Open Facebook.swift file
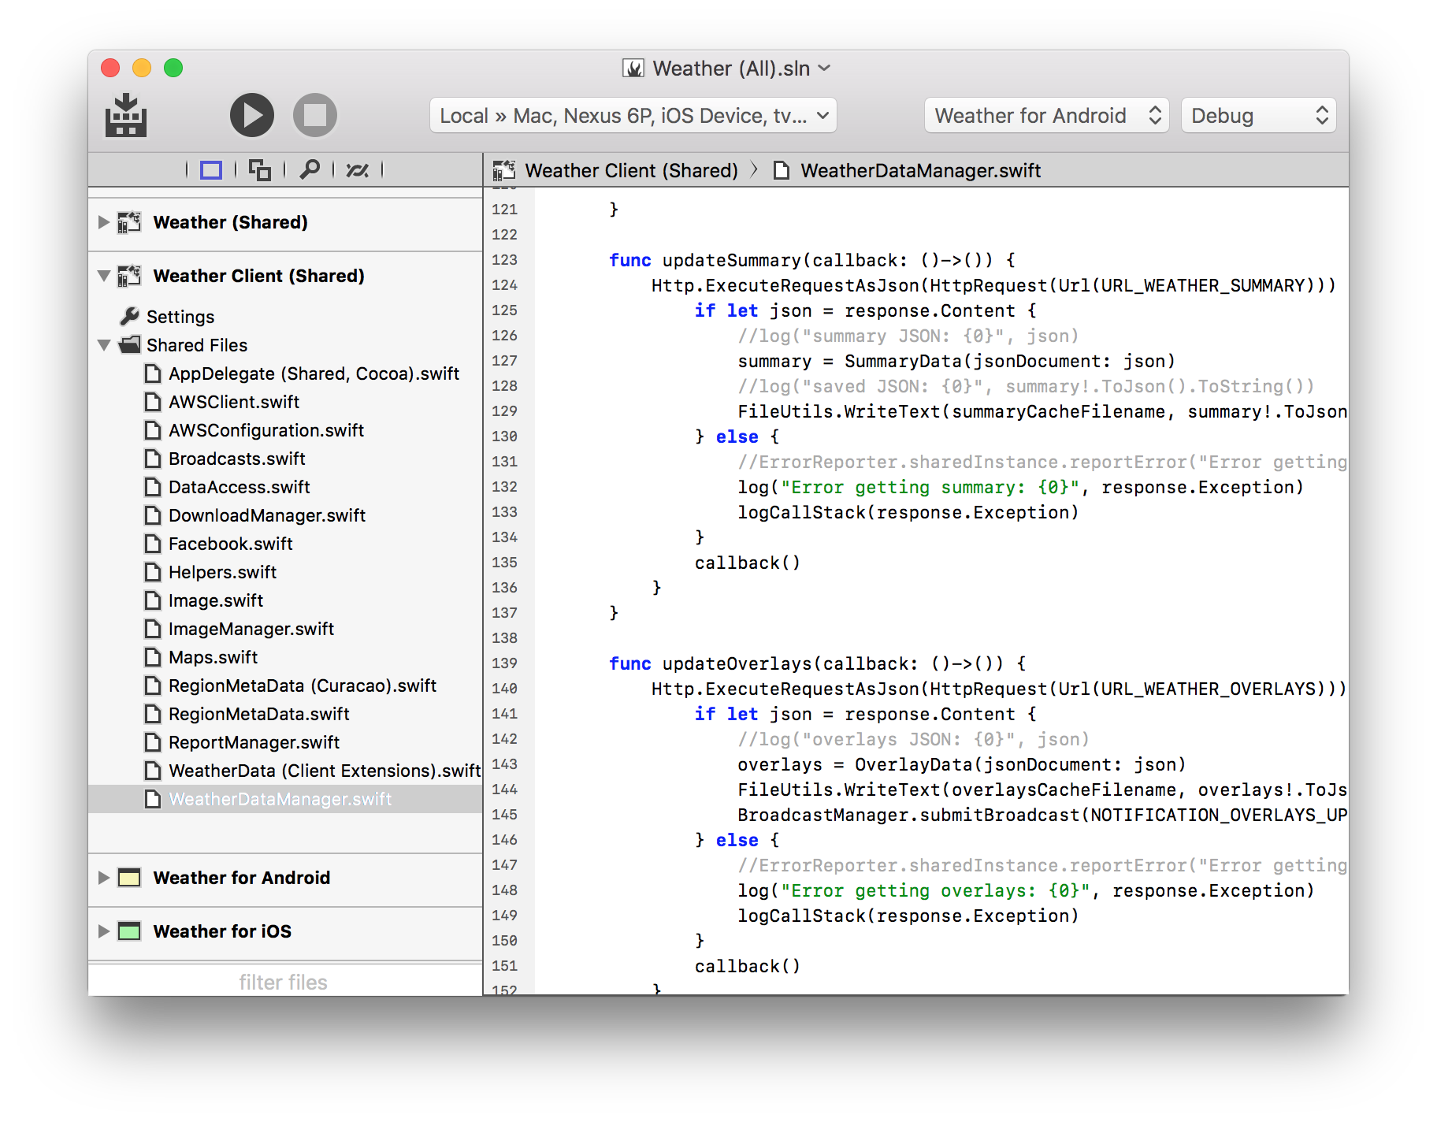 point(231,544)
